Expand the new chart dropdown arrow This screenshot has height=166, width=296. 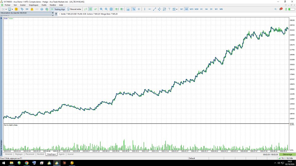coord(6,9)
